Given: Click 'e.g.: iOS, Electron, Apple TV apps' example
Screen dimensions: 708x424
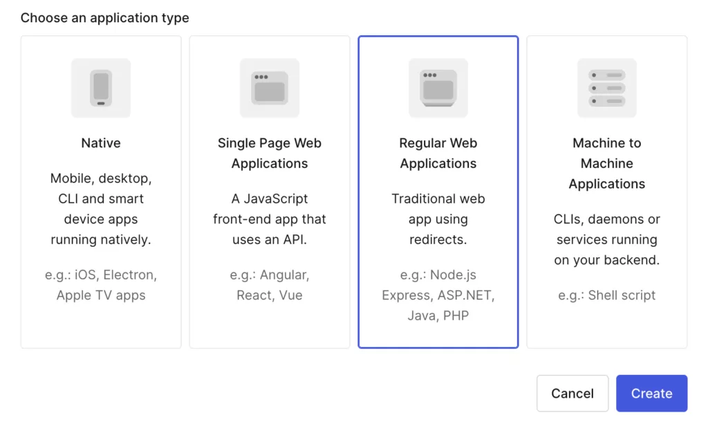Looking at the screenshot, I should [x=101, y=285].
